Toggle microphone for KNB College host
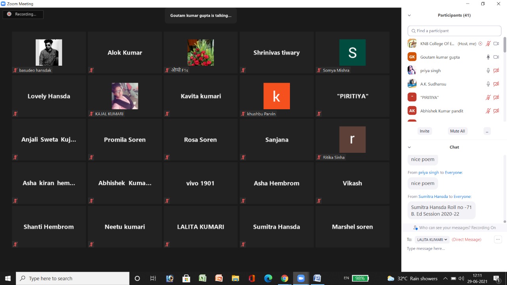Screen dimensions: 507x285 click(488, 44)
